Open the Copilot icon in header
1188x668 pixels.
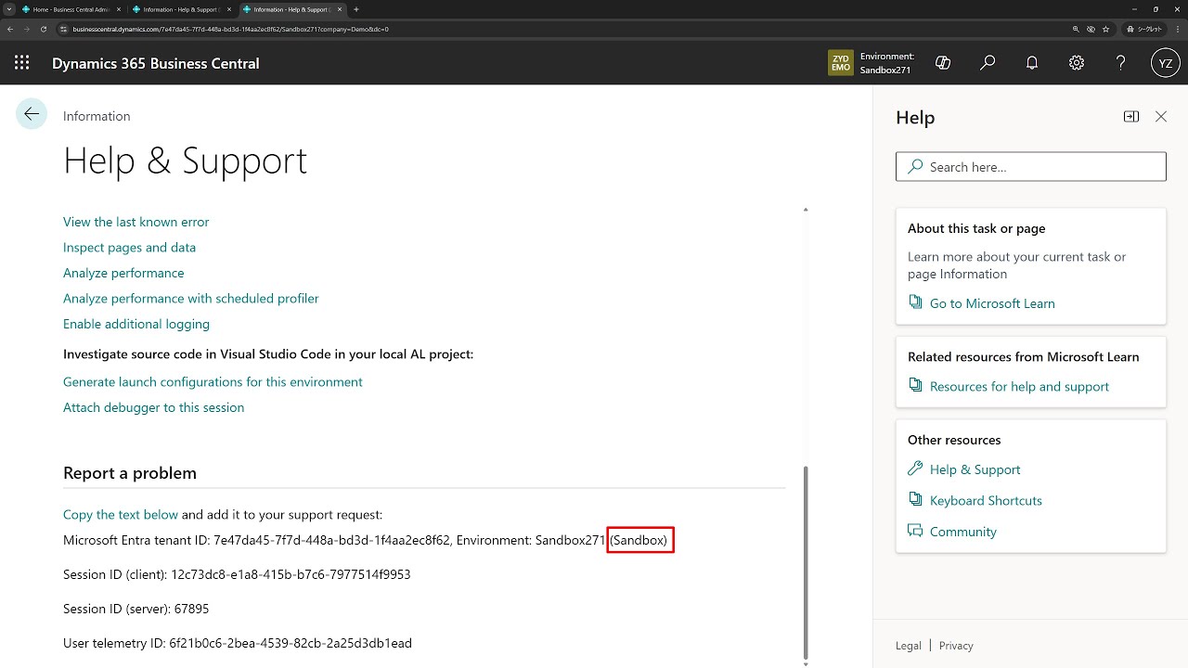[x=943, y=63]
